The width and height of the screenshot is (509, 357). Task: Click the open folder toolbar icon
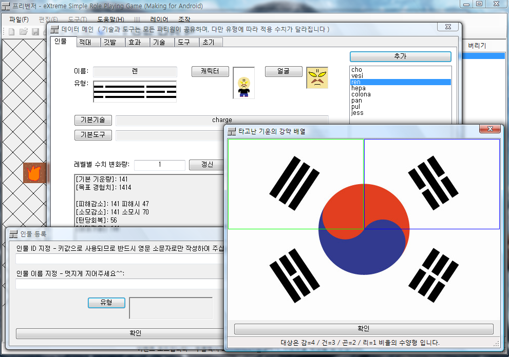pyautogui.click(x=24, y=31)
